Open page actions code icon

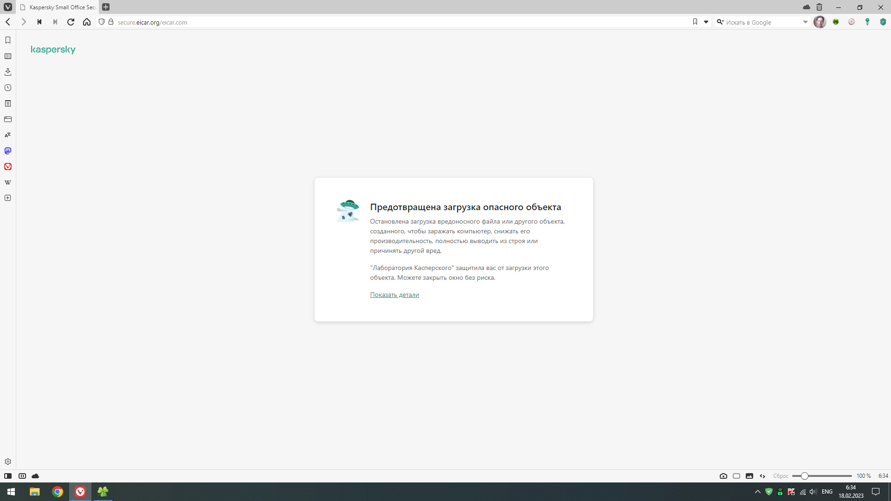coord(762,476)
